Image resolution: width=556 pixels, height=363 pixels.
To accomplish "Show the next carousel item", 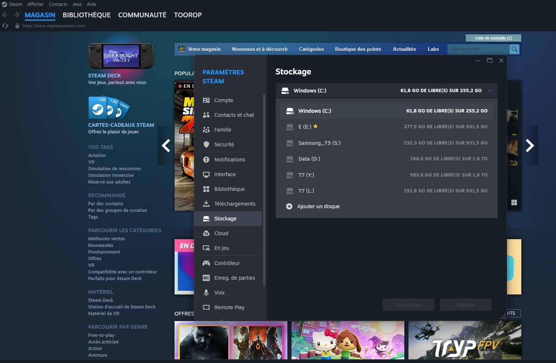I will [x=530, y=146].
